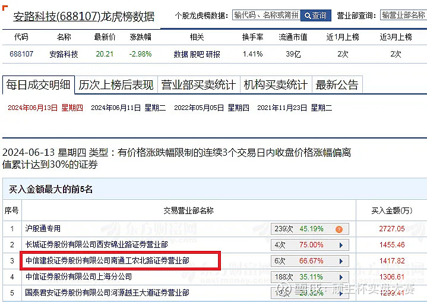Click the 查询 search button

point(315,15)
